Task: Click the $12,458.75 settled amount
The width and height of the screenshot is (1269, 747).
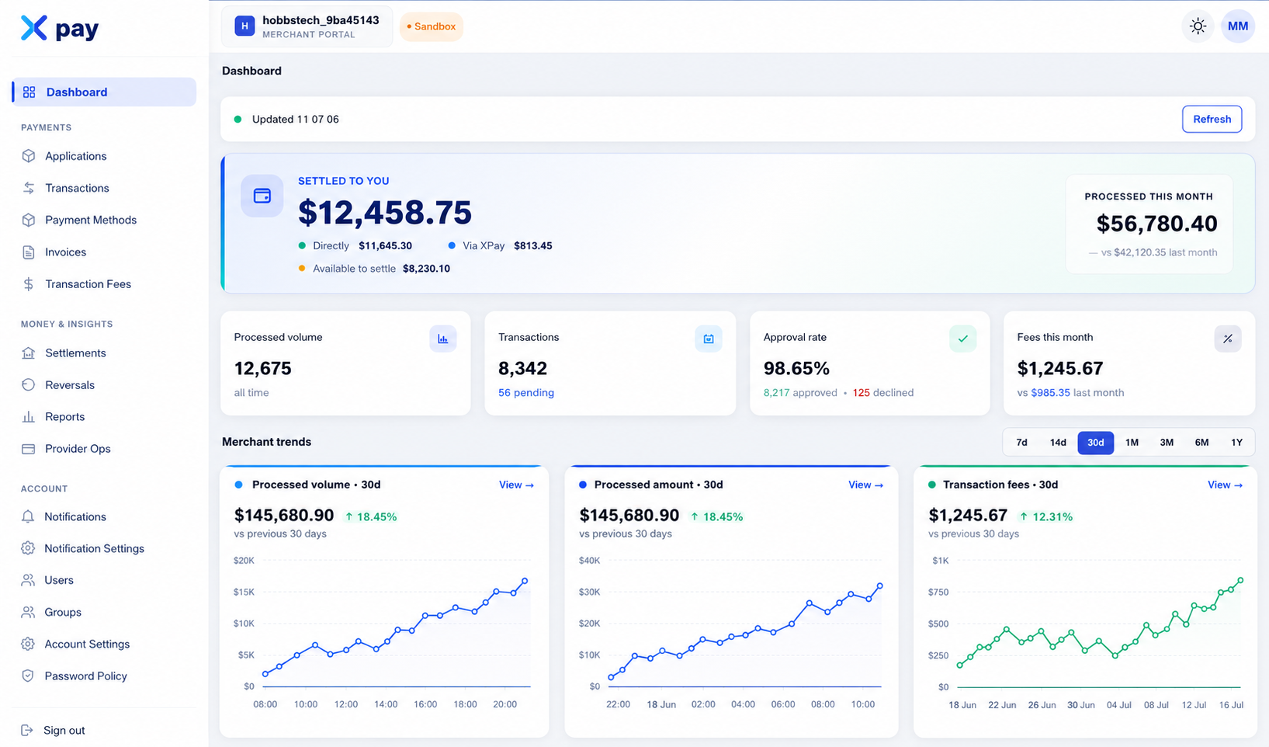Action: point(385,213)
